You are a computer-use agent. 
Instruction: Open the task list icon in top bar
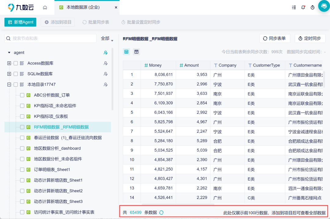(x=294, y=7)
